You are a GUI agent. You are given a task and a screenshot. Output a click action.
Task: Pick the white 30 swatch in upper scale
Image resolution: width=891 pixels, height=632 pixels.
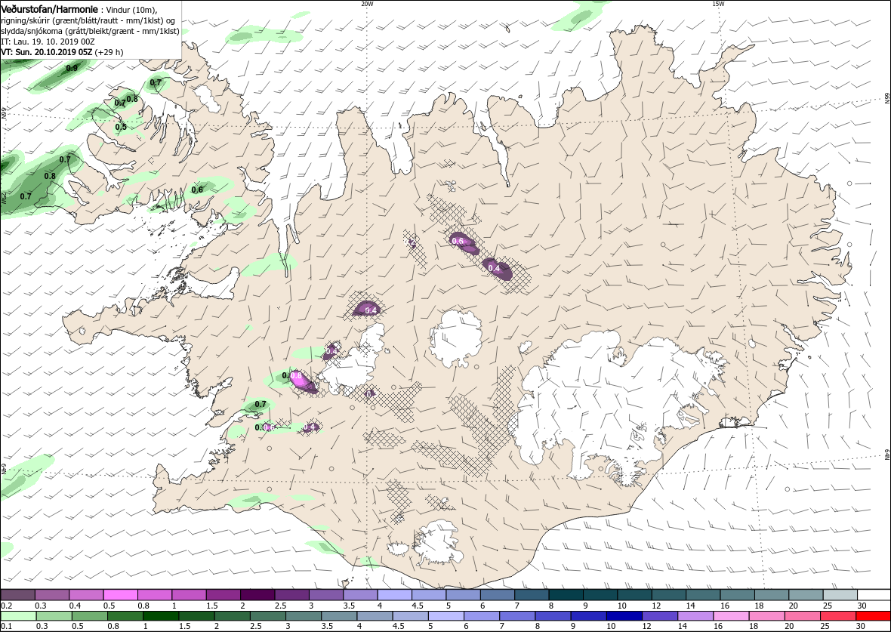pos(874,594)
